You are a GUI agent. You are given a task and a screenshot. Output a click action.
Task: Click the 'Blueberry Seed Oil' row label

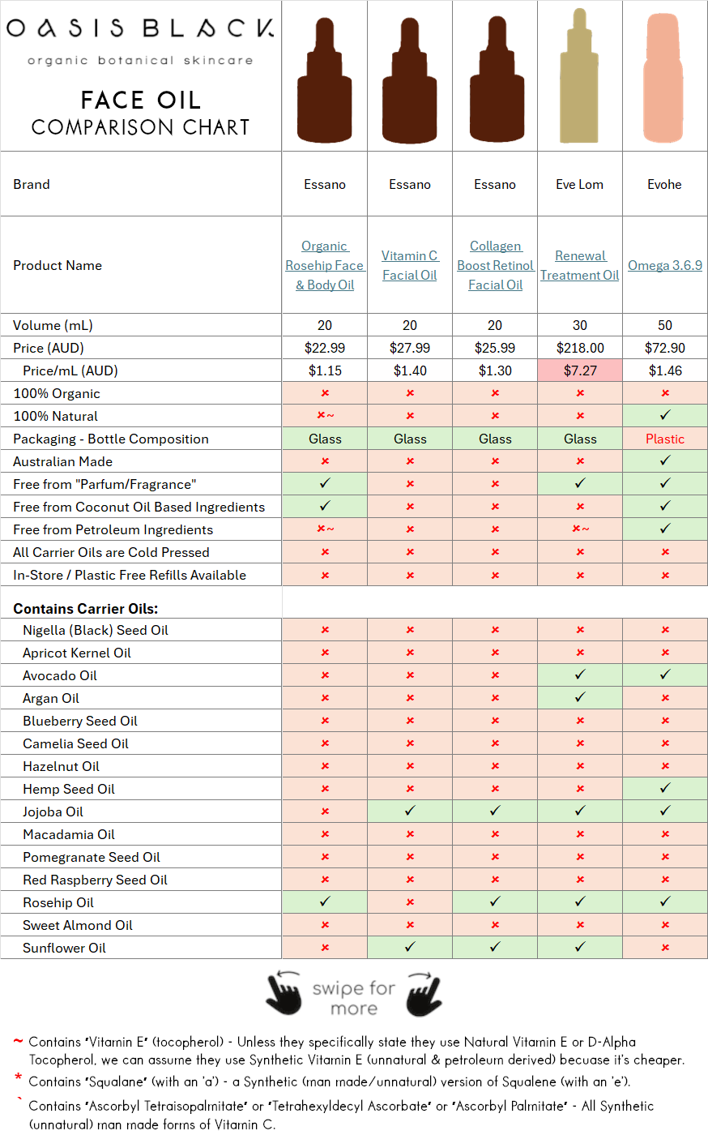click(80, 721)
